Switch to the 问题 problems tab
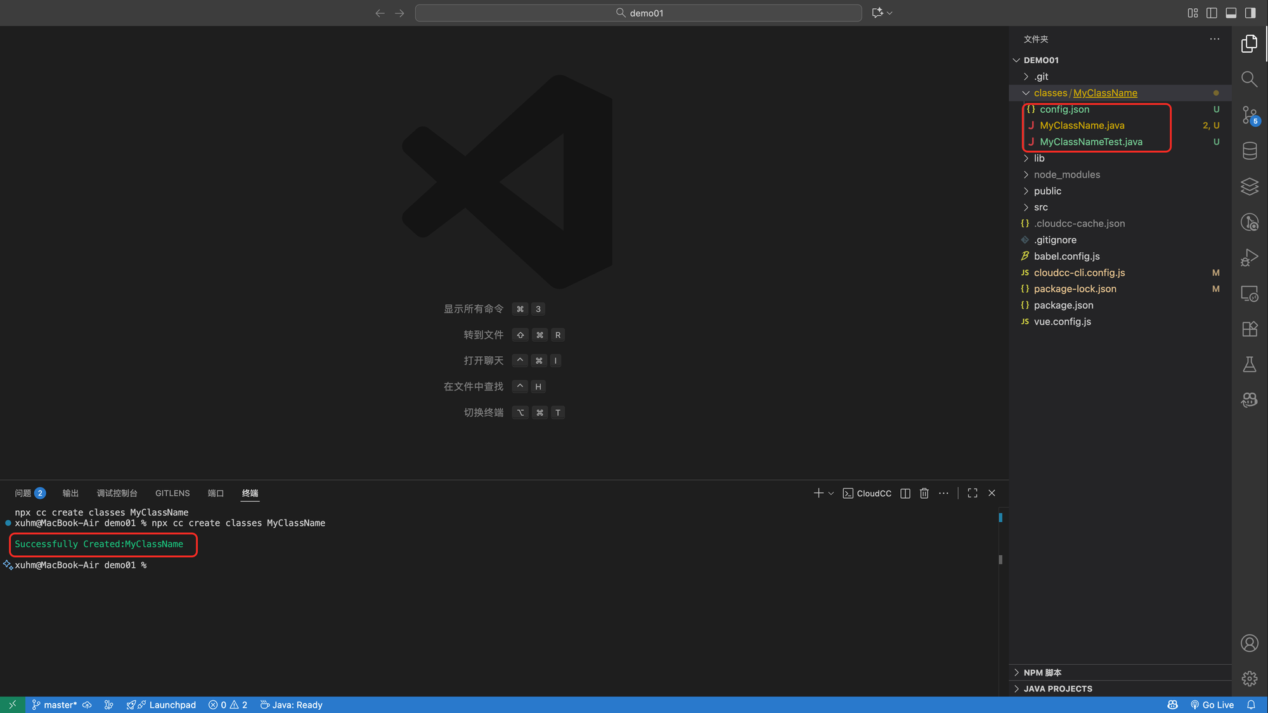This screenshot has height=713, width=1268. tap(23, 493)
